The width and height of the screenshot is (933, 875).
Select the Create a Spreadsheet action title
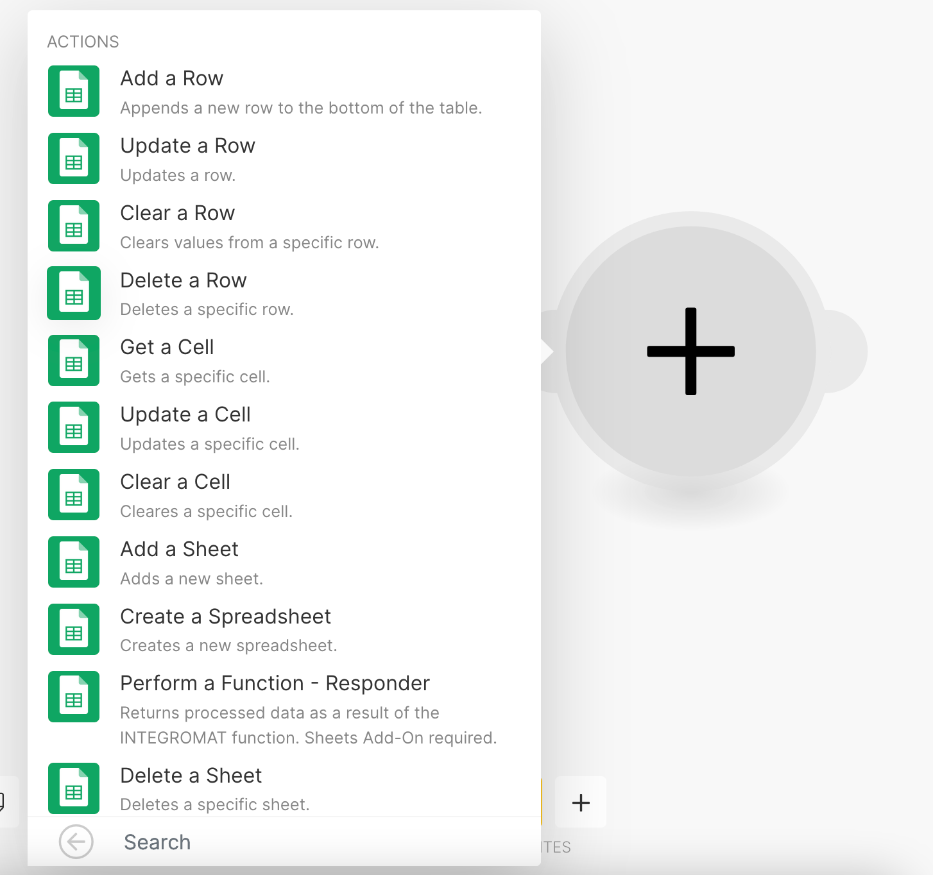point(225,616)
